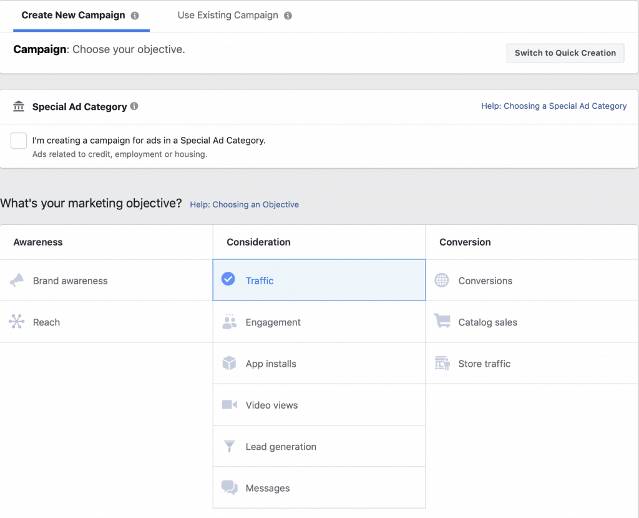Screen dimensions: 639x518
Task: Click the Brand awareness megaphone icon
Action: (17, 281)
